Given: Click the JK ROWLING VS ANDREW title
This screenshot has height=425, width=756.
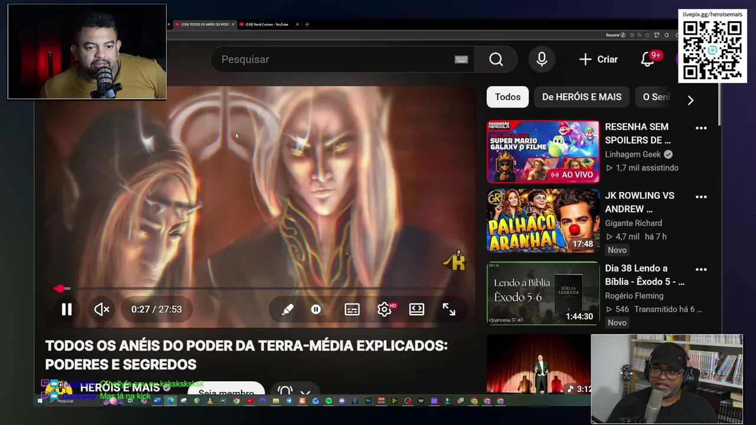Looking at the screenshot, I should tap(640, 202).
